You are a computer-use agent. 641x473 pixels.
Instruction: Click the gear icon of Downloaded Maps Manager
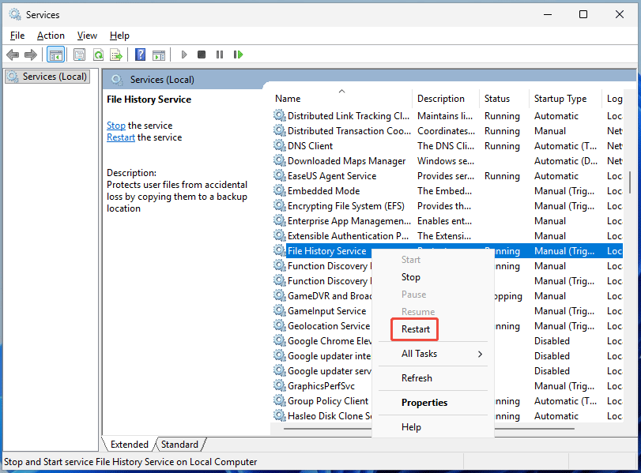point(280,160)
